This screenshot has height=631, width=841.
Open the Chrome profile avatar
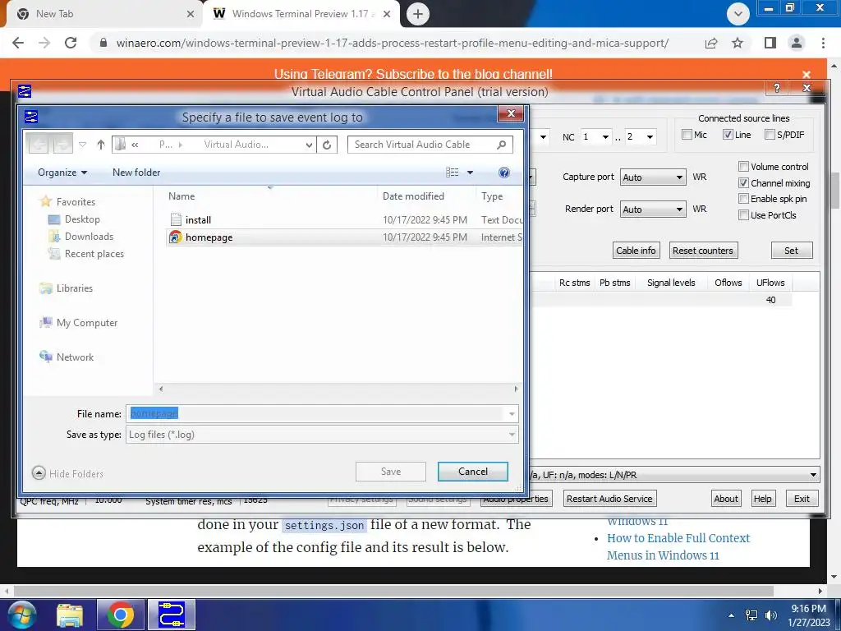[x=797, y=43]
